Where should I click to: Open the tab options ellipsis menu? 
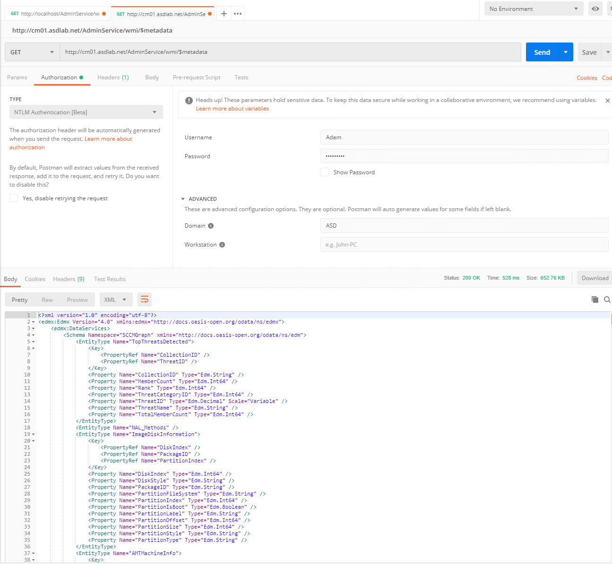click(x=238, y=14)
